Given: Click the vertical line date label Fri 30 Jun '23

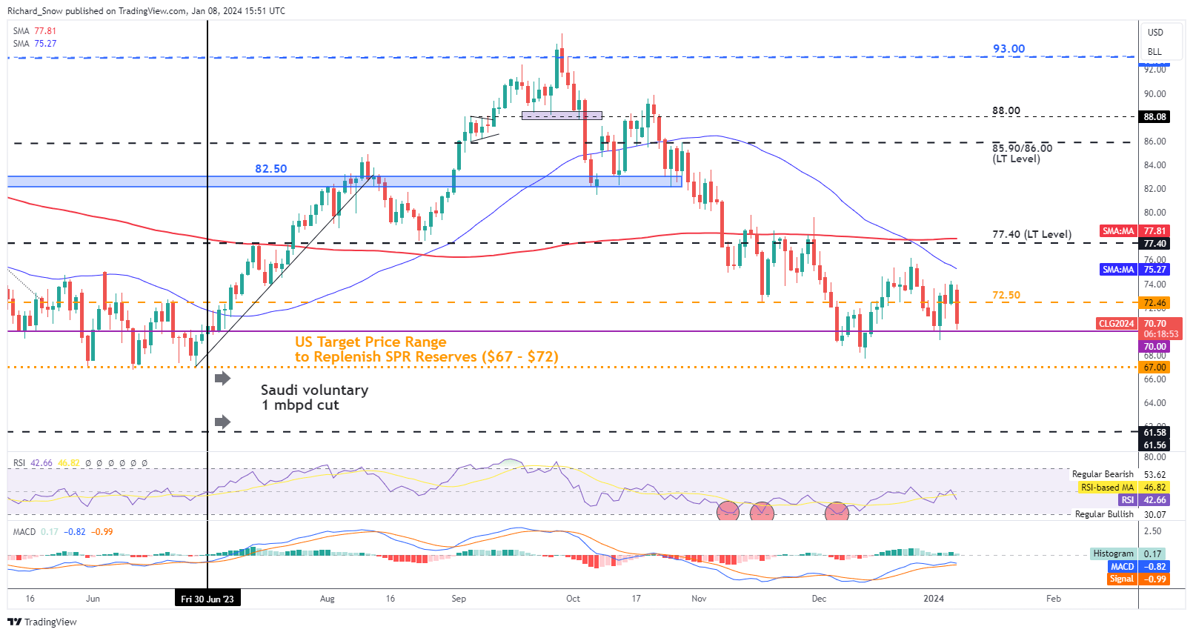Looking at the screenshot, I should click(207, 599).
